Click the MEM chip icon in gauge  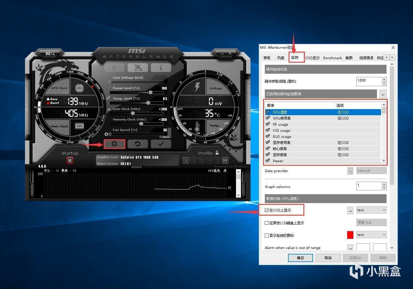point(79,126)
